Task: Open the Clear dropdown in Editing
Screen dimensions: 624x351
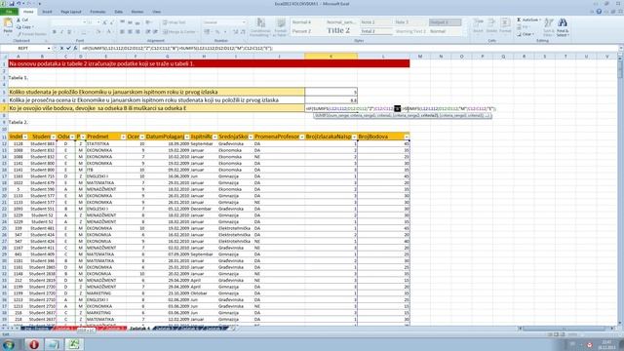Action: (526, 34)
